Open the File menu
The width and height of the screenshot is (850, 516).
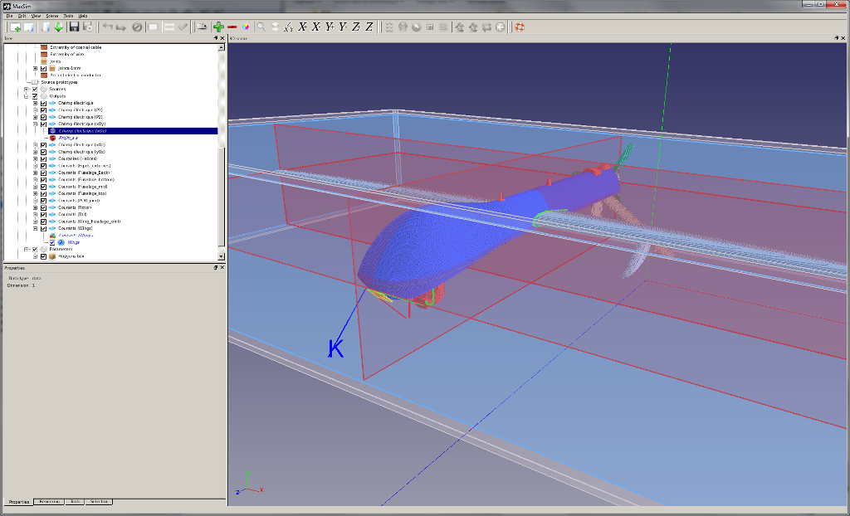tap(9, 17)
